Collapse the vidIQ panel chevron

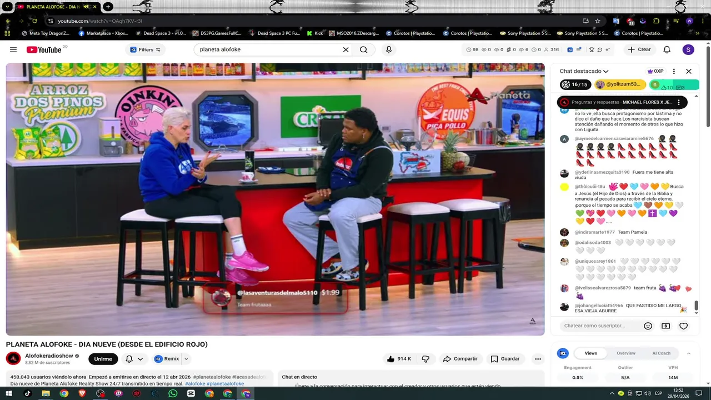click(x=689, y=353)
